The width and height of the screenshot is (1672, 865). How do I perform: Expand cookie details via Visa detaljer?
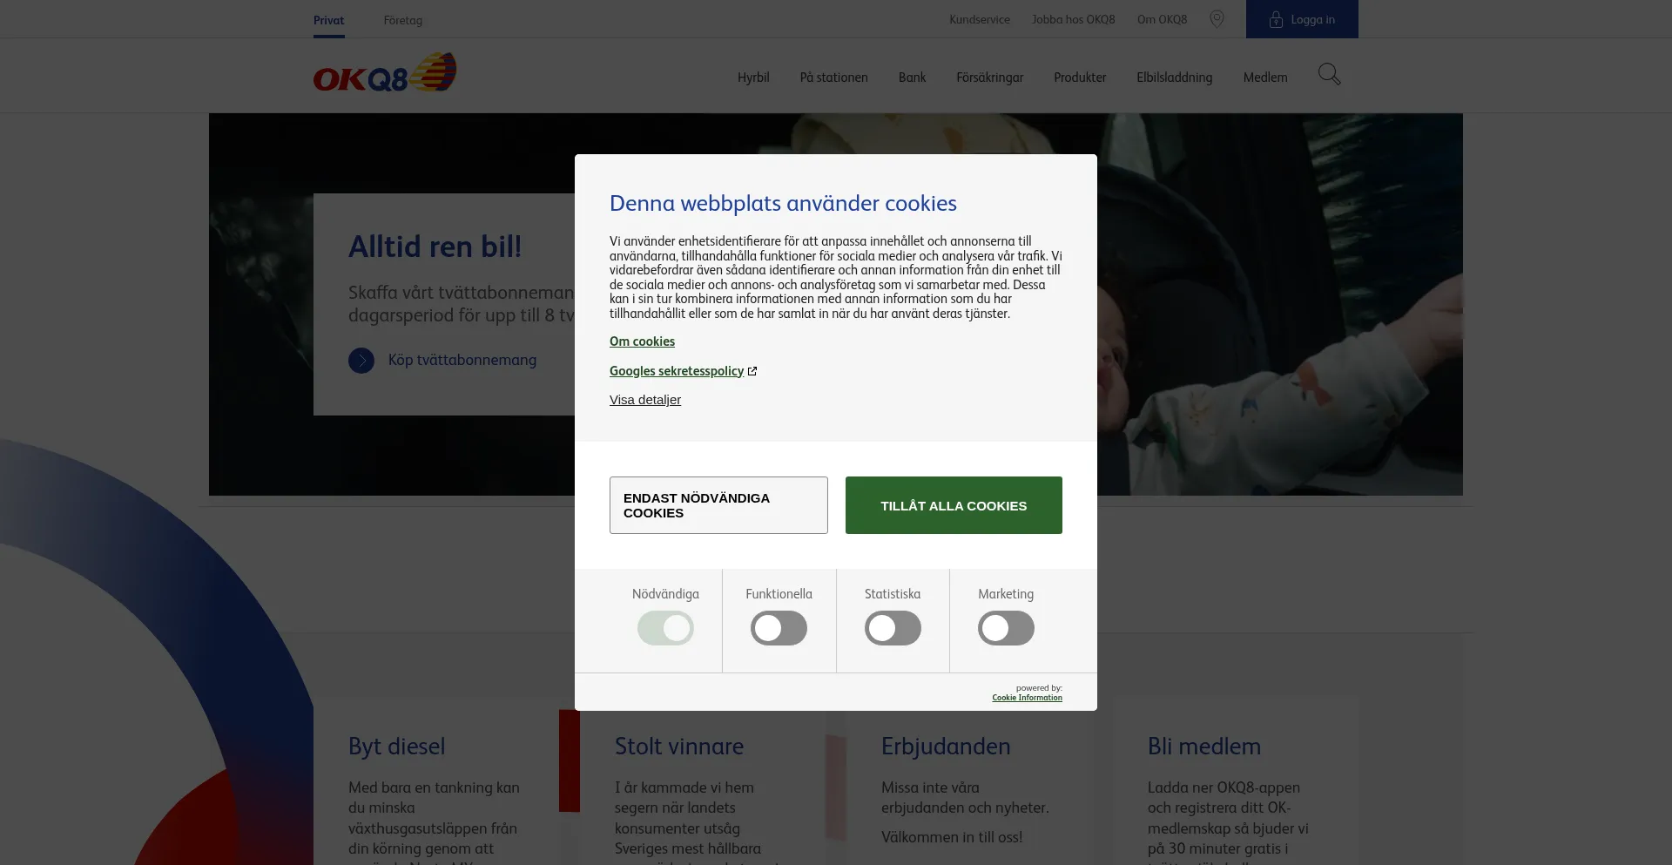(x=645, y=400)
